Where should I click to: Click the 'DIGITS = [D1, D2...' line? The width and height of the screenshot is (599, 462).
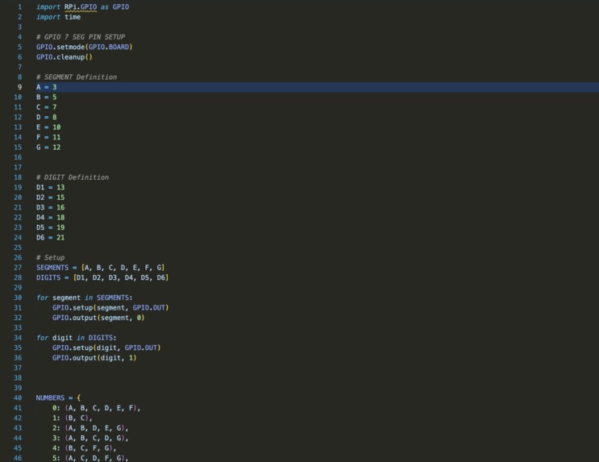[x=102, y=277]
